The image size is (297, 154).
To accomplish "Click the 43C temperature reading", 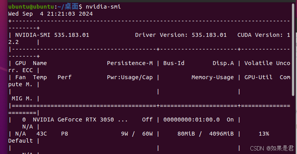I will (42, 134).
